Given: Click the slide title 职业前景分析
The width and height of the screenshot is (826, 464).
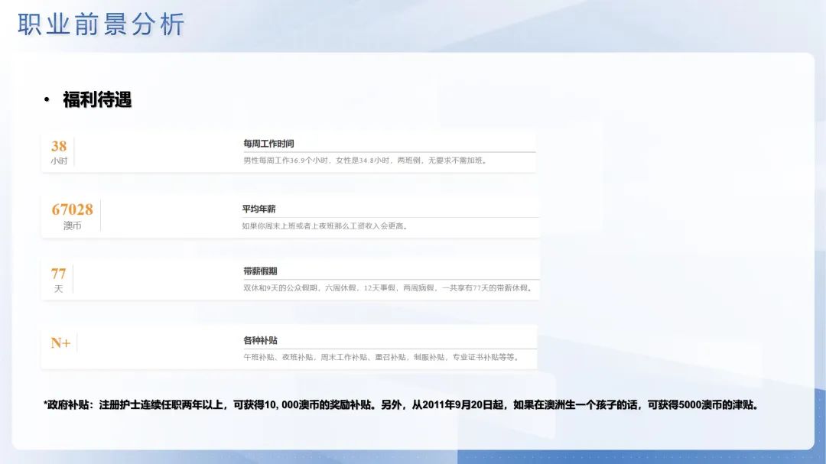Looking at the screenshot, I should [101, 24].
